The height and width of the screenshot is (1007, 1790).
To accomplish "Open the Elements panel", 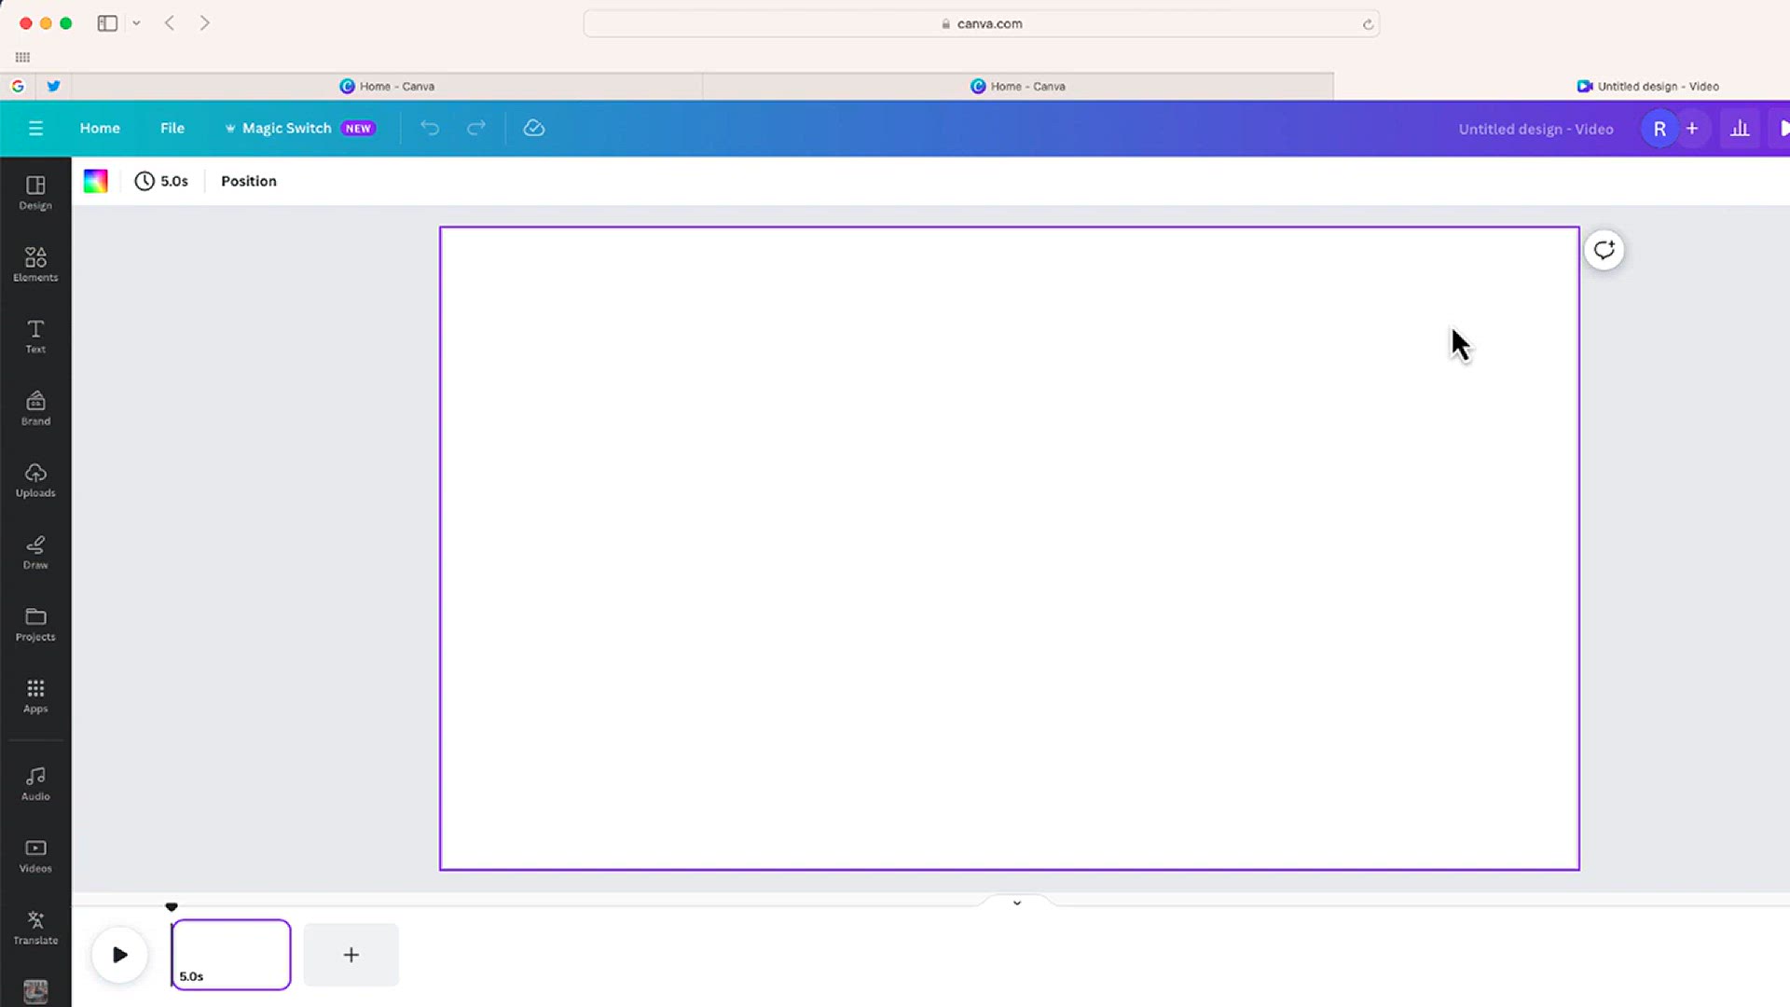I will point(35,265).
